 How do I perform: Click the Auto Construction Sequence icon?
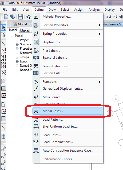[36, 151]
